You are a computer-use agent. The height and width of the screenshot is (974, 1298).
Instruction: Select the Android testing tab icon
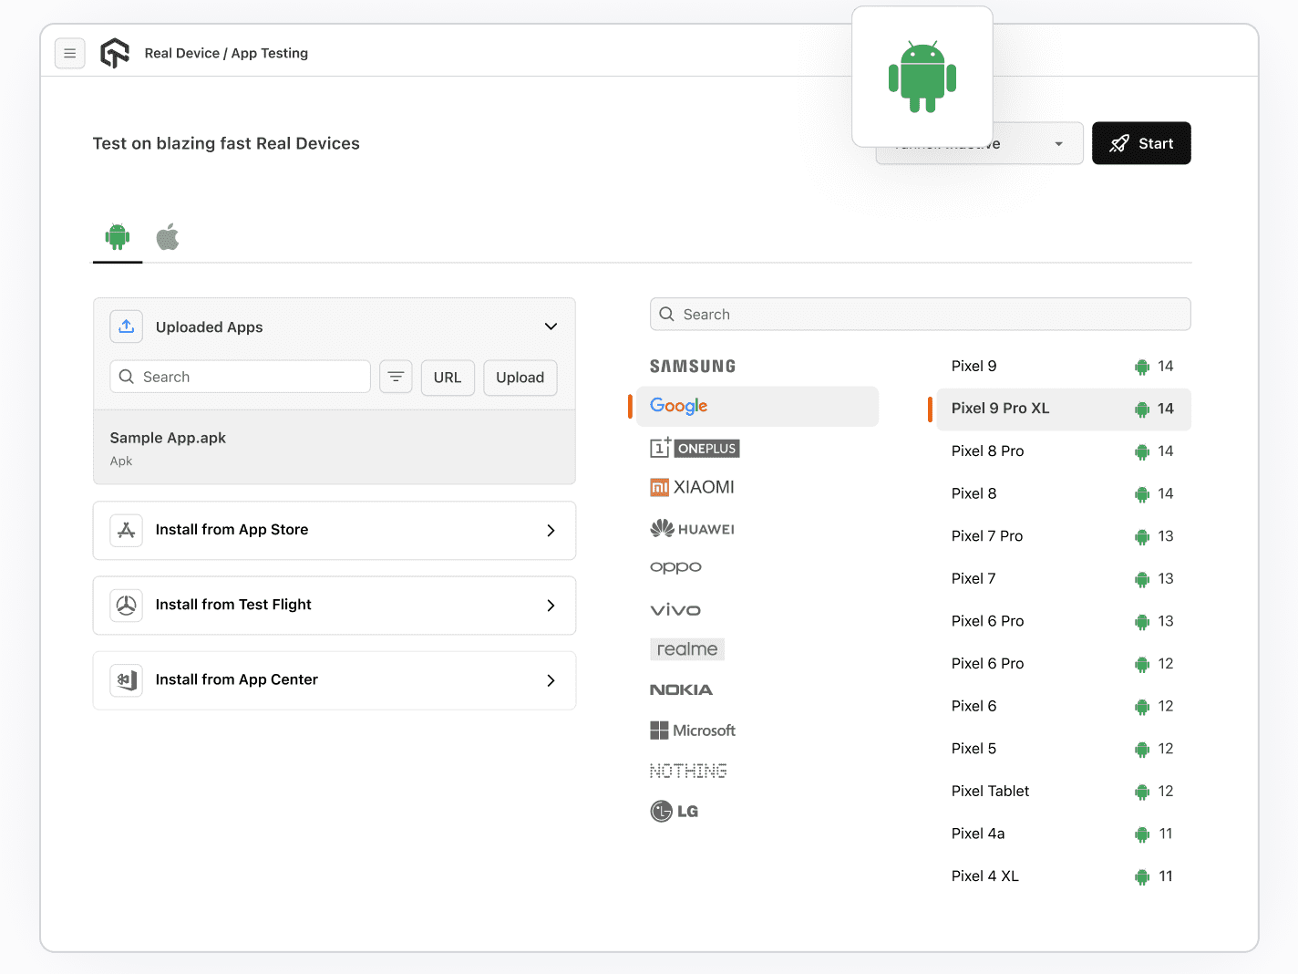coord(117,236)
